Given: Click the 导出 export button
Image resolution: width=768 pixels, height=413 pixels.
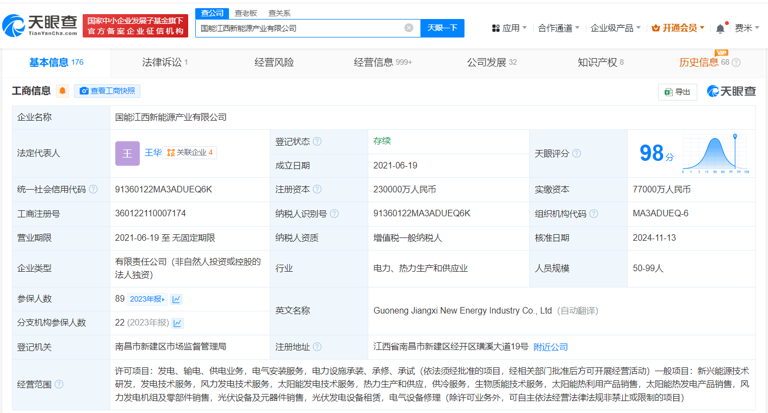Looking at the screenshot, I should coord(677,92).
